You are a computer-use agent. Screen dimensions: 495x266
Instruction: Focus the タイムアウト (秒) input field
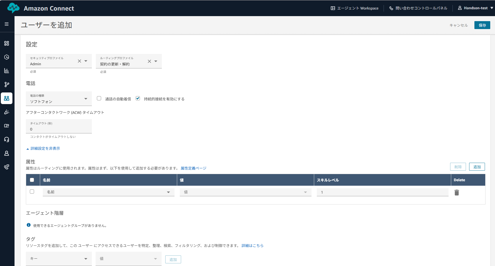click(x=59, y=126)
